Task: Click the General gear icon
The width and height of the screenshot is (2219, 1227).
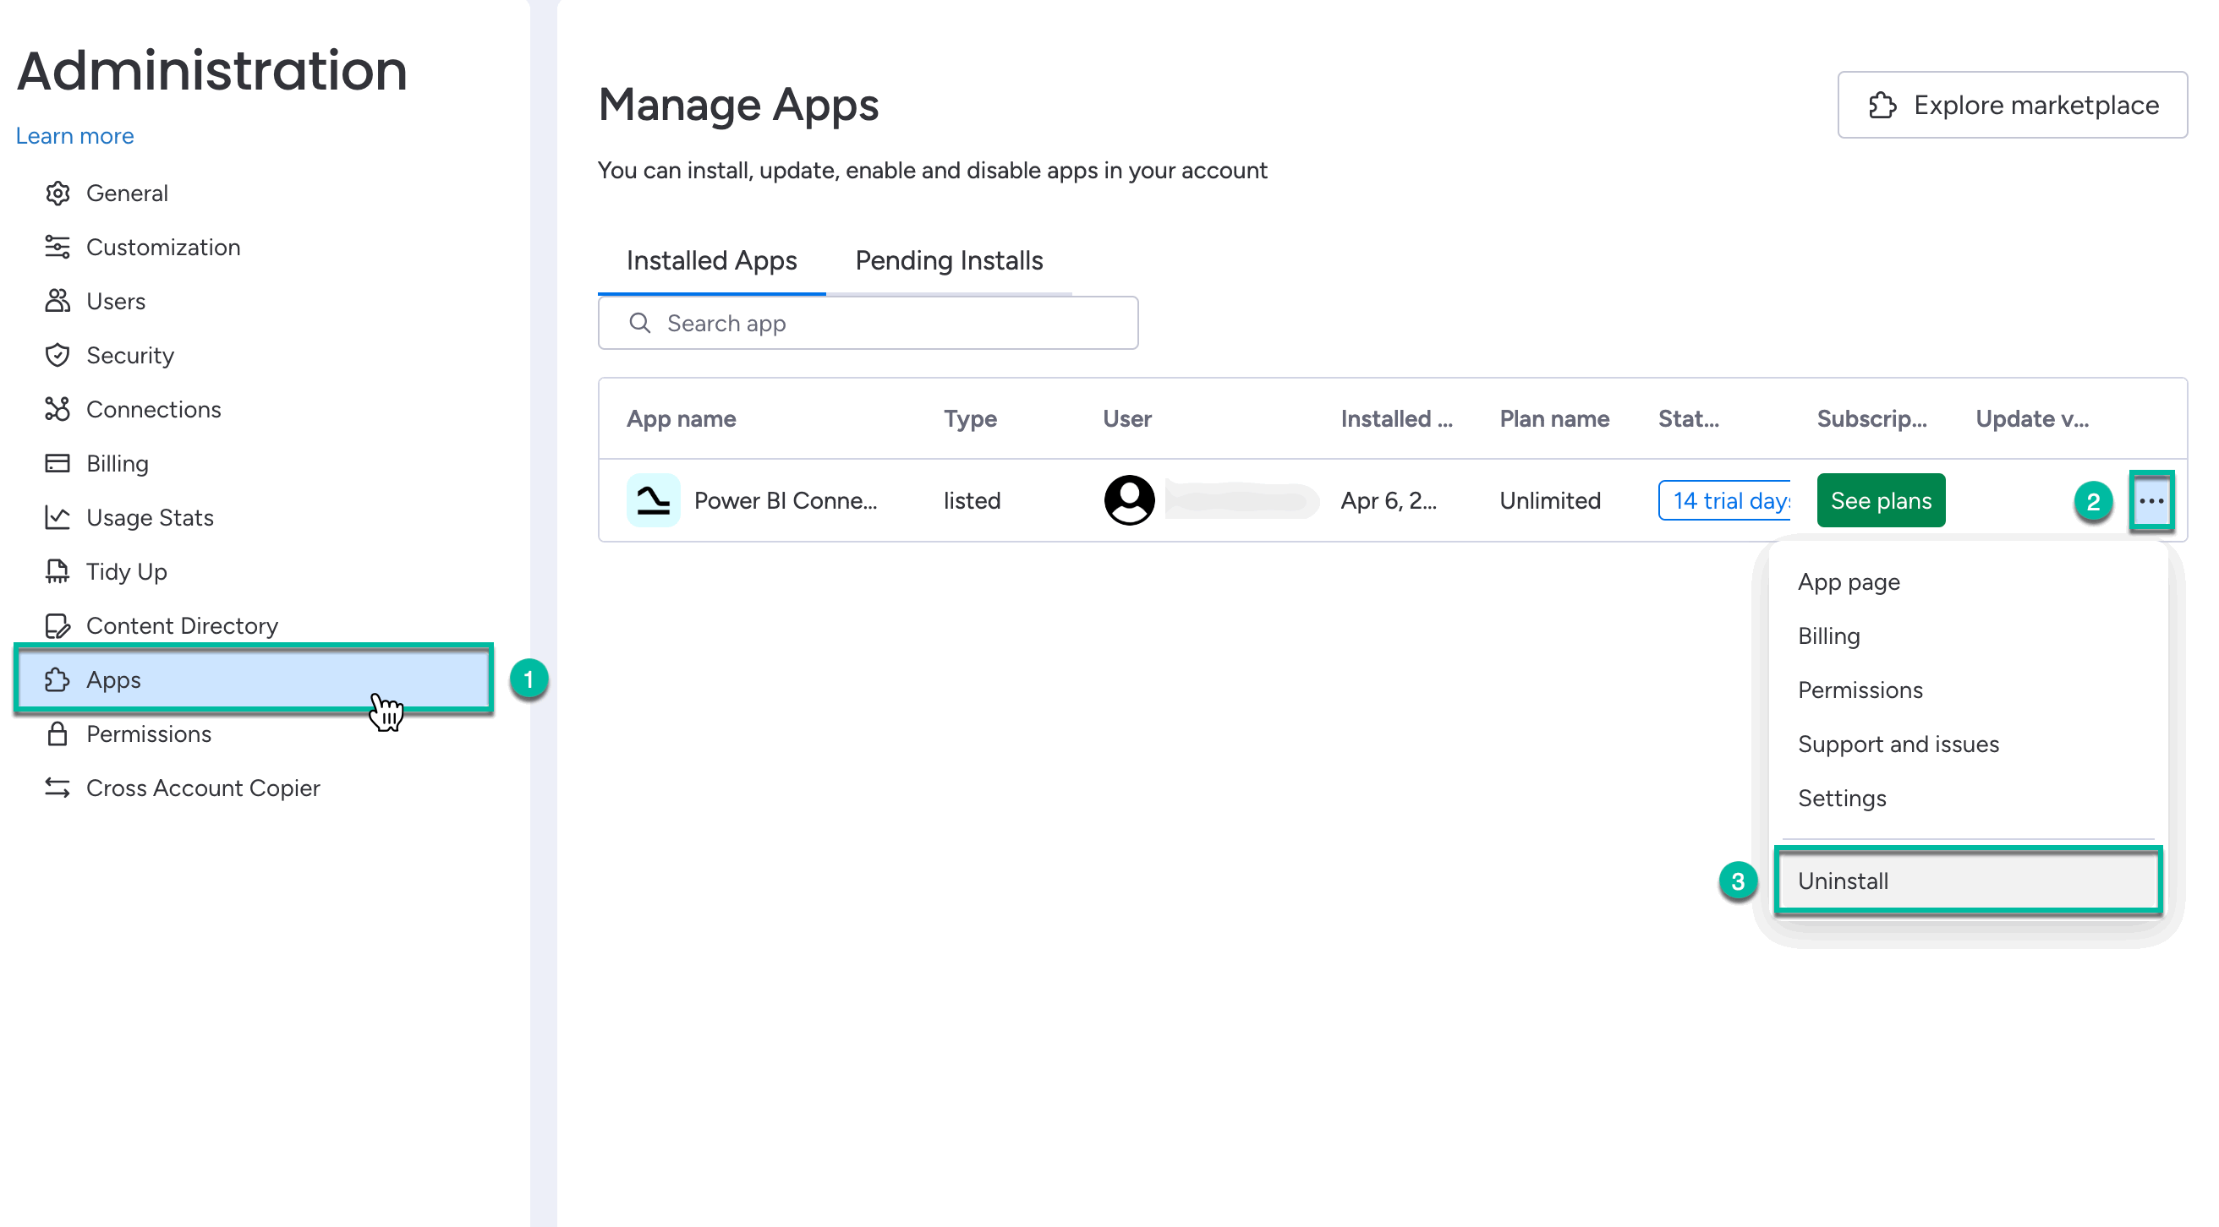Action: (x=57, y=193)
